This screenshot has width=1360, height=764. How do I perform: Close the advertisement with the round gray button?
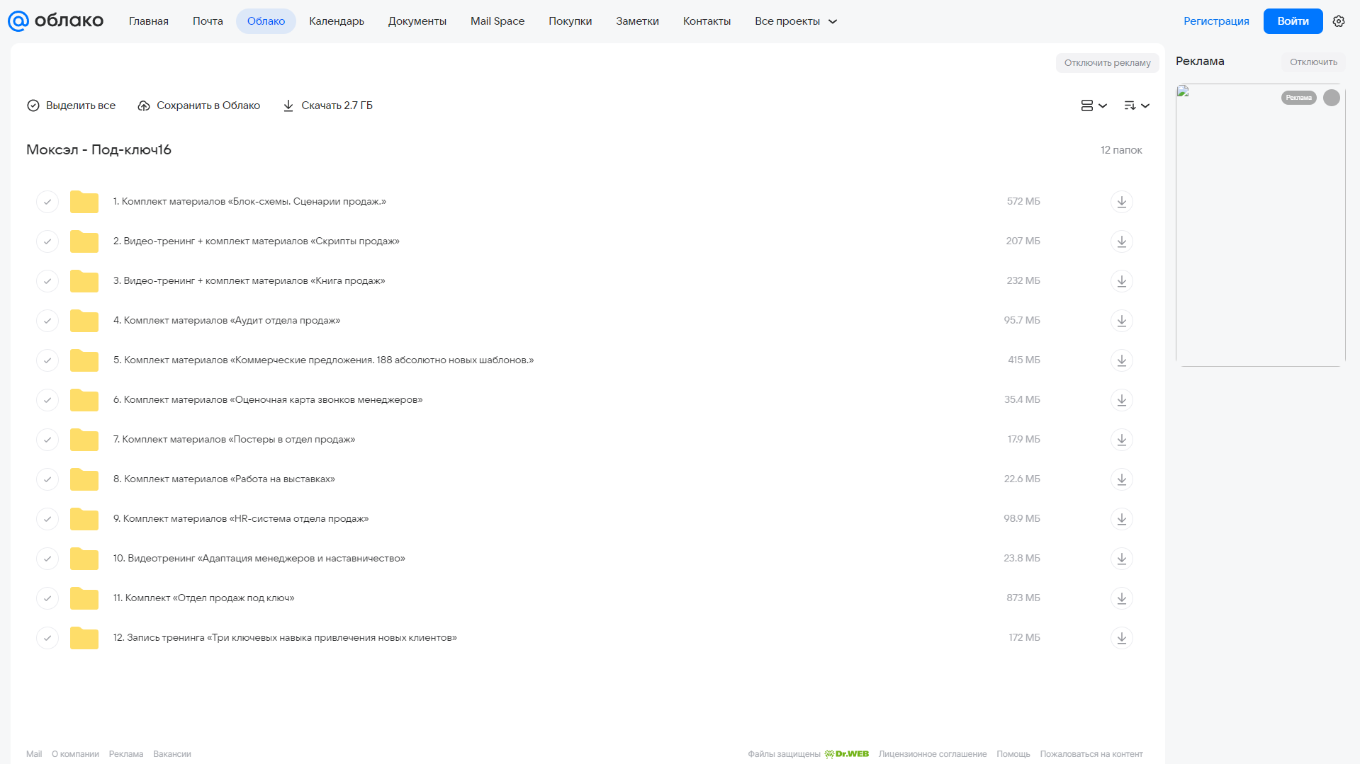1332,98
